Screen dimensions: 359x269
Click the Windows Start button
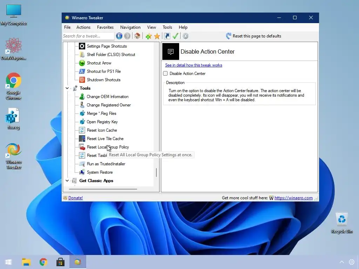[8, 262]
